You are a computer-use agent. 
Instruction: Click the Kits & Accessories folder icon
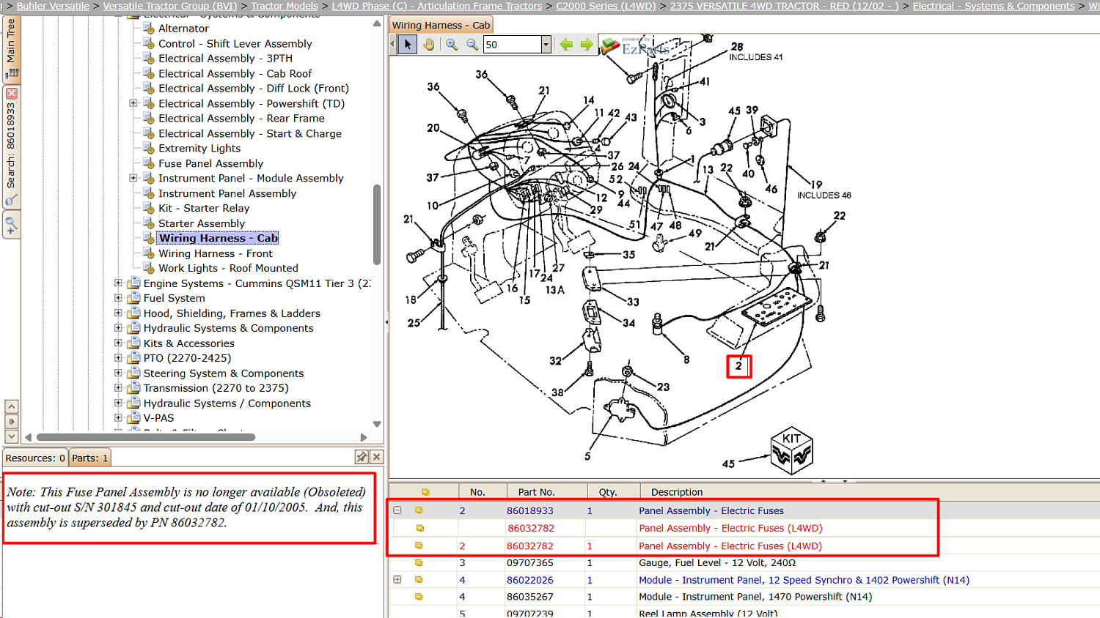click(133, 343)
